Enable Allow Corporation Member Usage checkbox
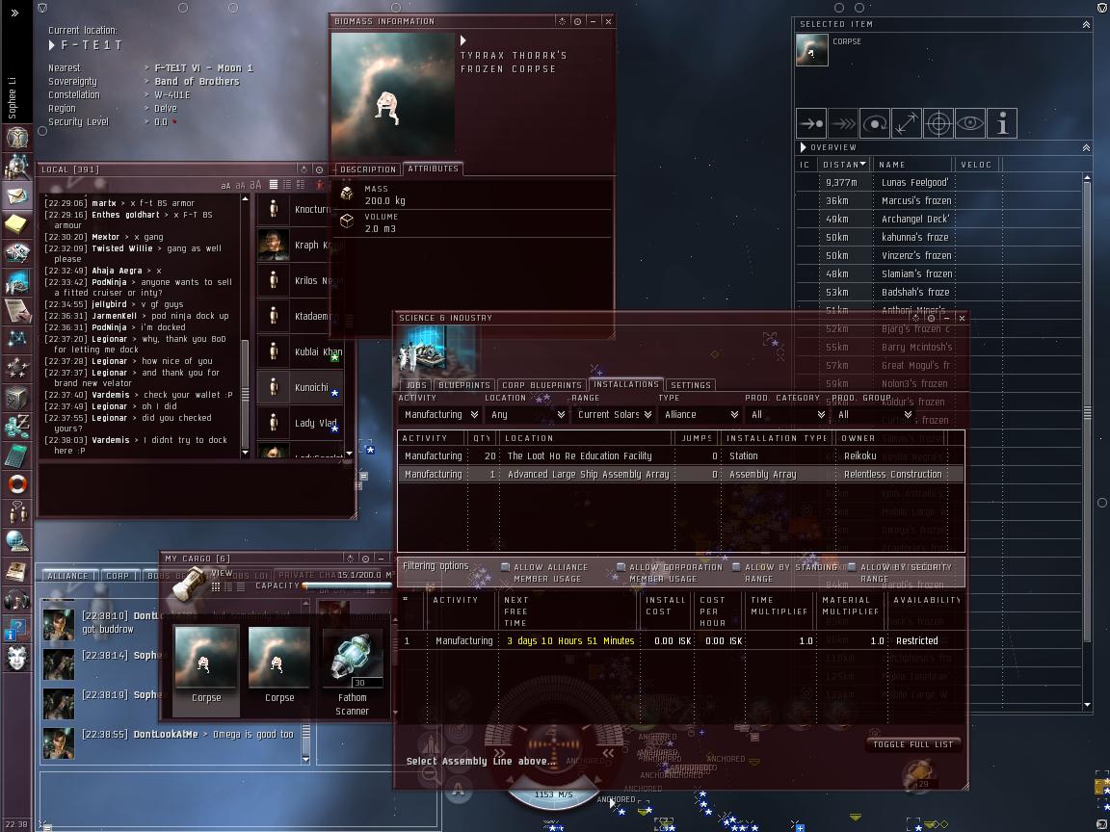 (x=621, y=566)
